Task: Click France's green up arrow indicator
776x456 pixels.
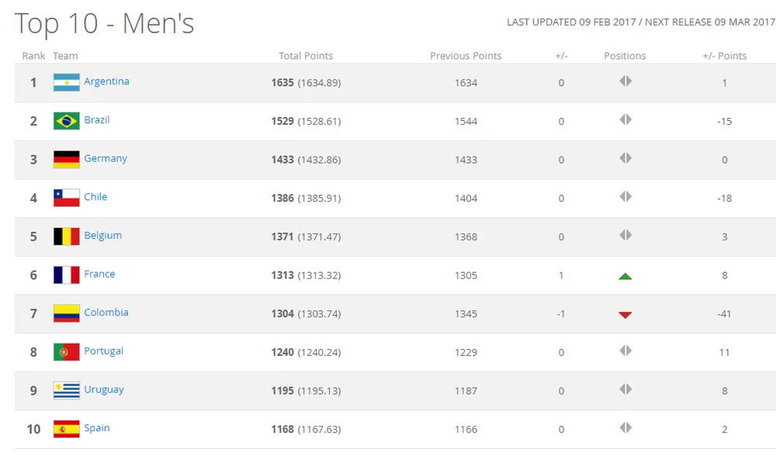Action: 625,276
